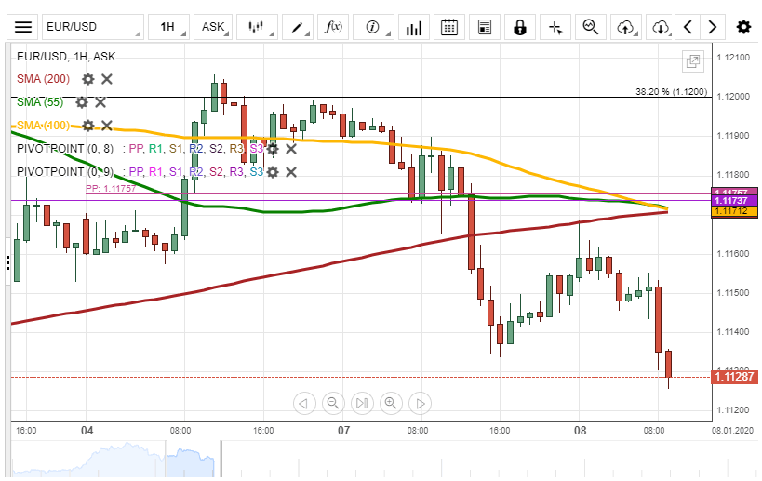Click the left arrow toolbar button

[688, 27]
